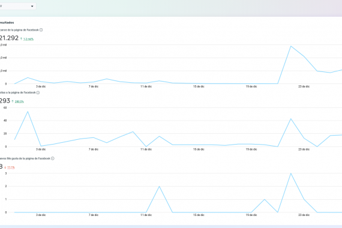342x228 pixels.
Task: Open the 1,2 mil% reach change link
Action: pyautogui.click(x=28, y=39)
